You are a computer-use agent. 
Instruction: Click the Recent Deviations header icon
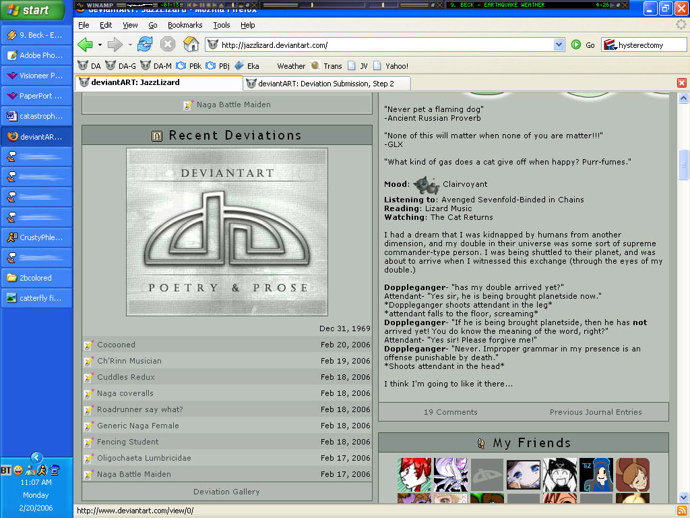[157, 136]
